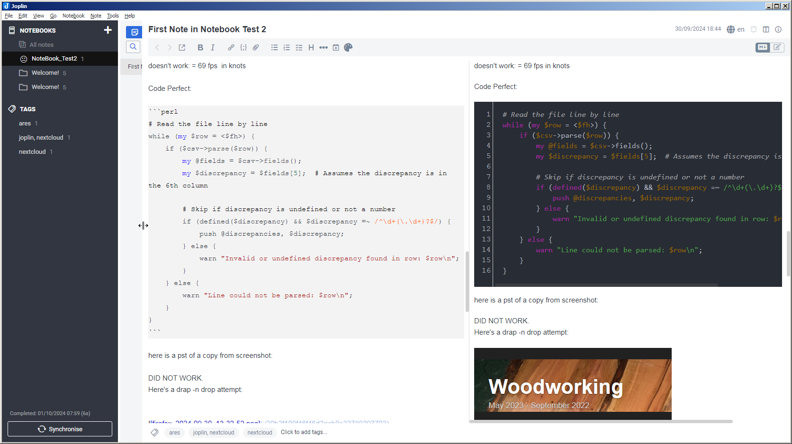This screenshot has height=444, width=792.
Task: Click the Completed sync status text
Action: pos(50,413)
